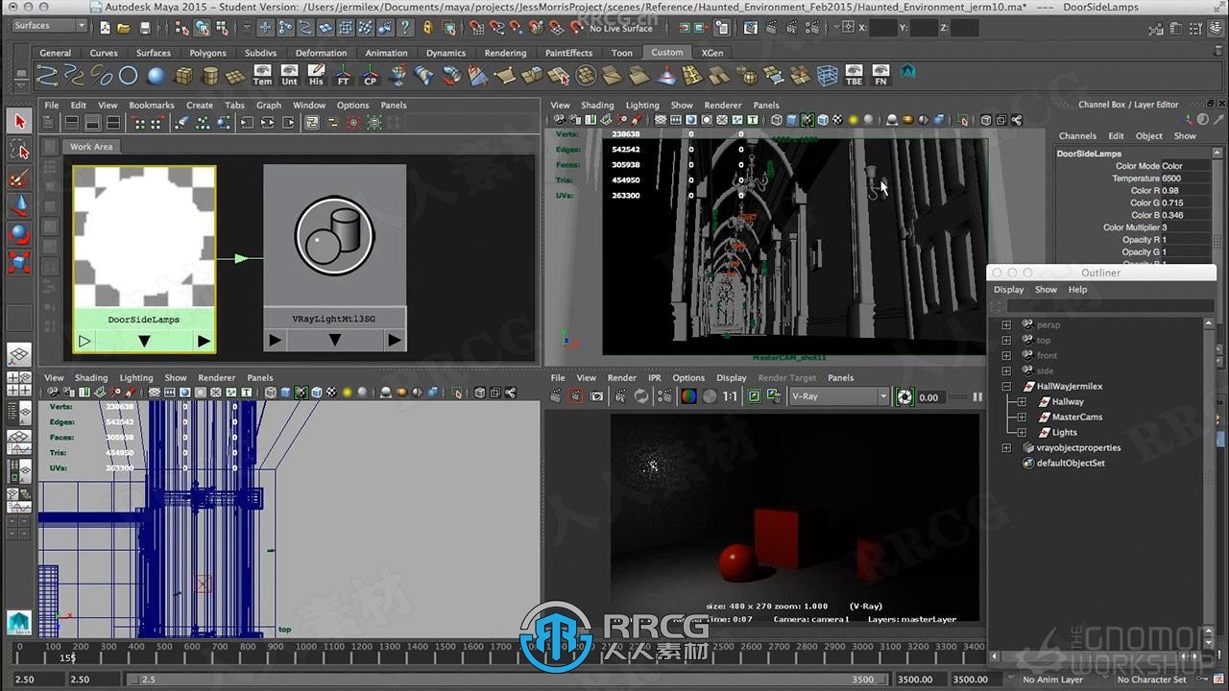
Task: Create a polygon plane from shelf
Action: coord(236,76)
